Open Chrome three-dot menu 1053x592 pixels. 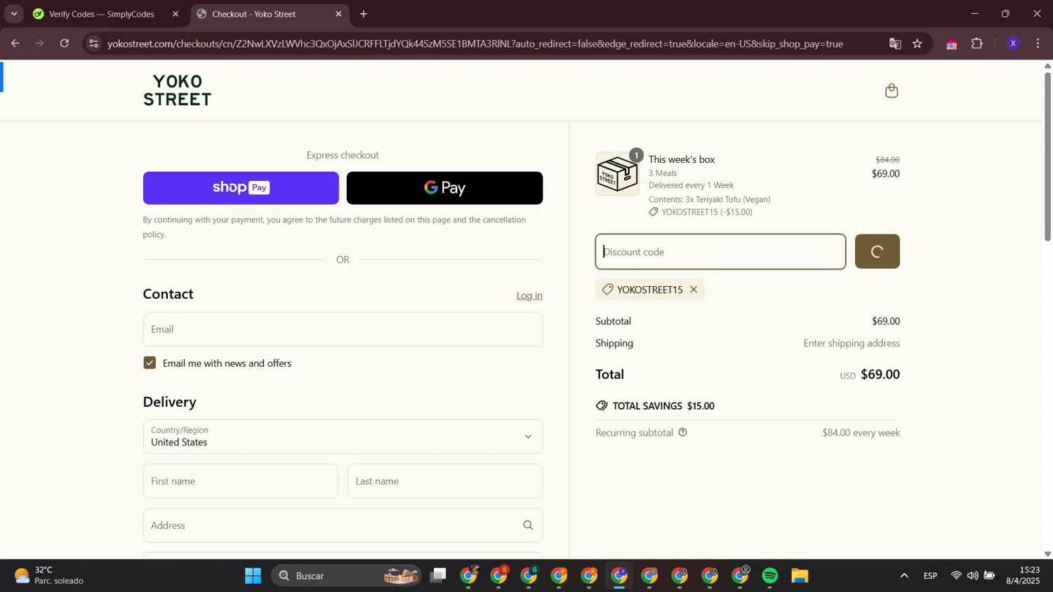[1038, 43]
